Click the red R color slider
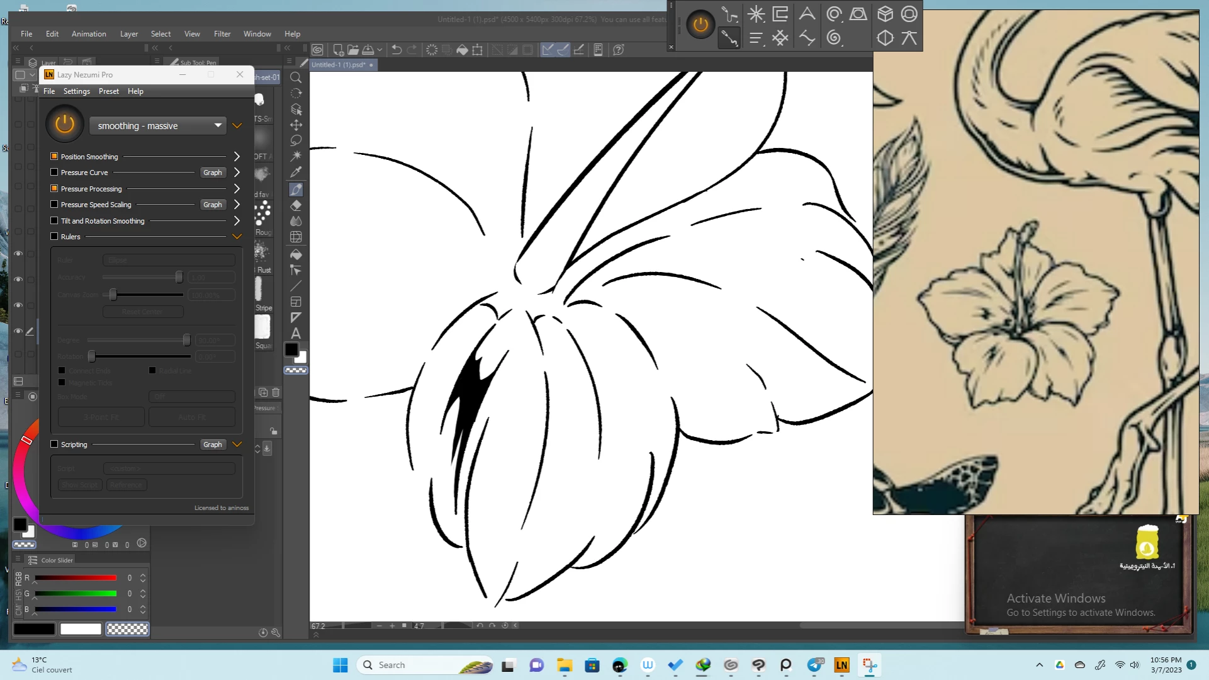The image size is (1209, 680). (x=76, y=577)
